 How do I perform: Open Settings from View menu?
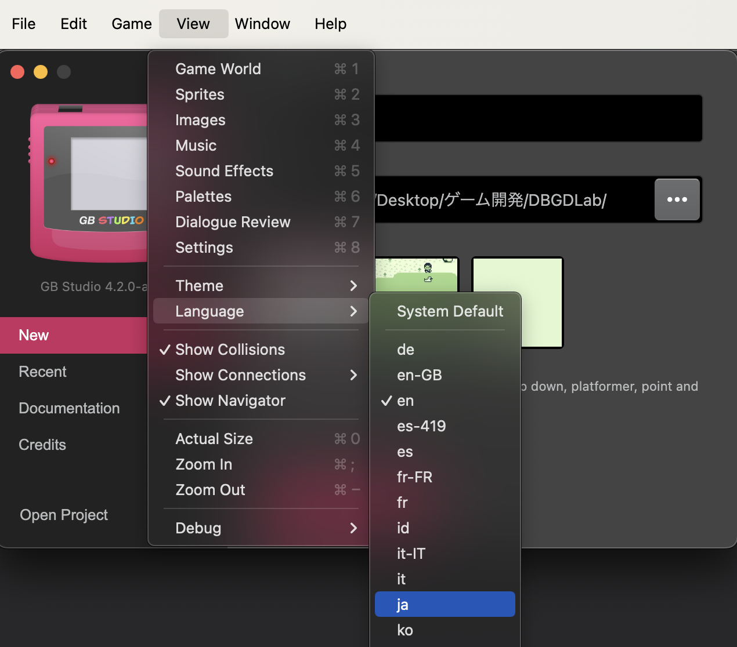[x=261, y=248]
